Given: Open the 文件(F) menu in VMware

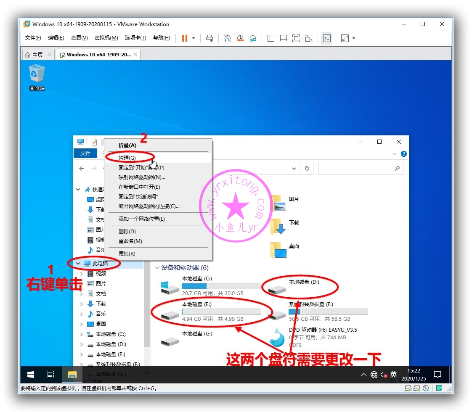Looking at the screenshot, I should (x=33, y=38).
